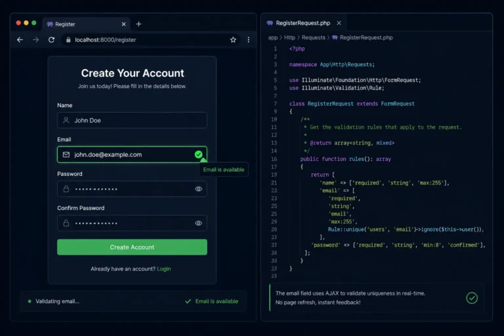This screenshot has width=504, height=336.
Task: Click the user icon in Name field
Action: tap(66, 120)
